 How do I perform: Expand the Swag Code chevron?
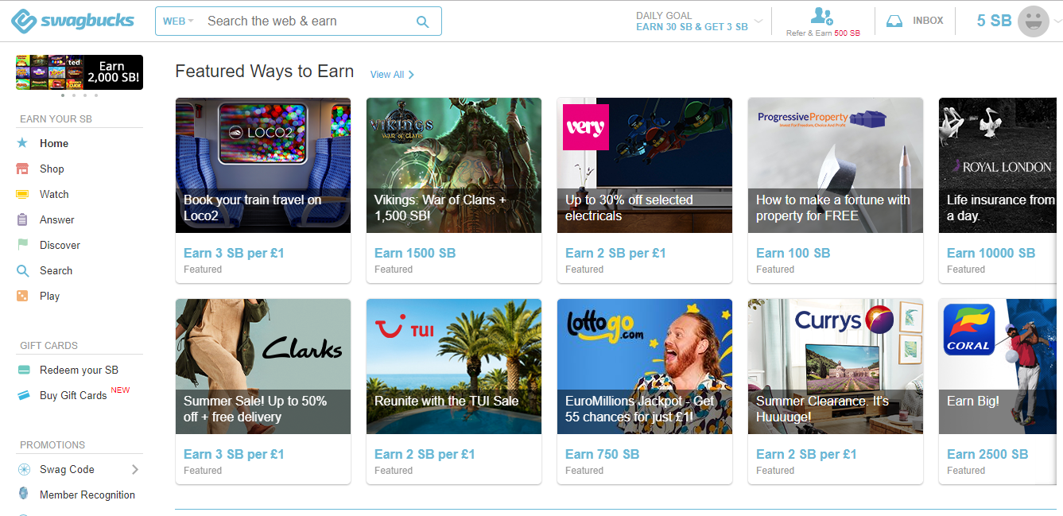click(135, 469)
